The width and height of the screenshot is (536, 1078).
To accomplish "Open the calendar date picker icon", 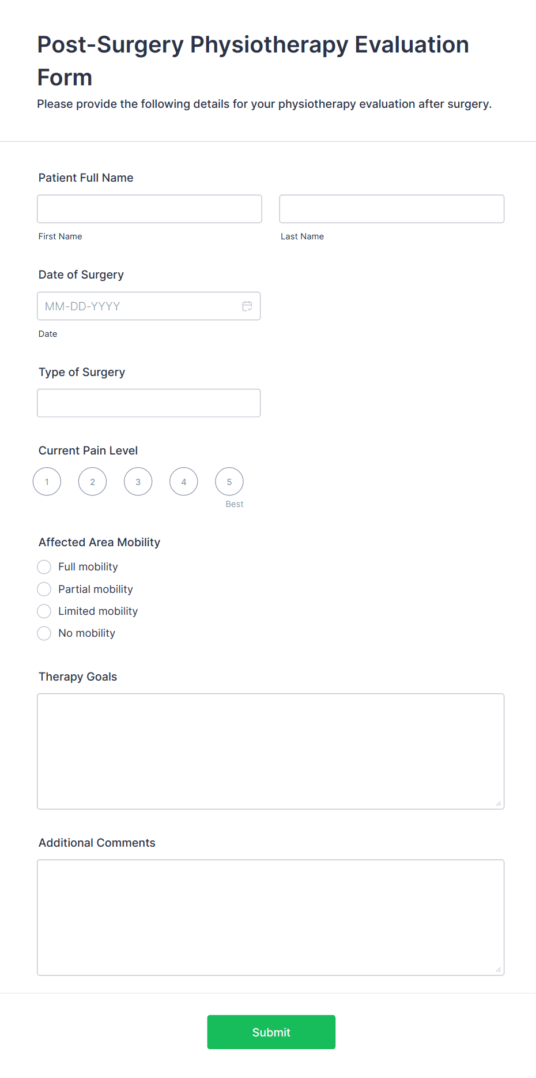I will pos(247,306).
